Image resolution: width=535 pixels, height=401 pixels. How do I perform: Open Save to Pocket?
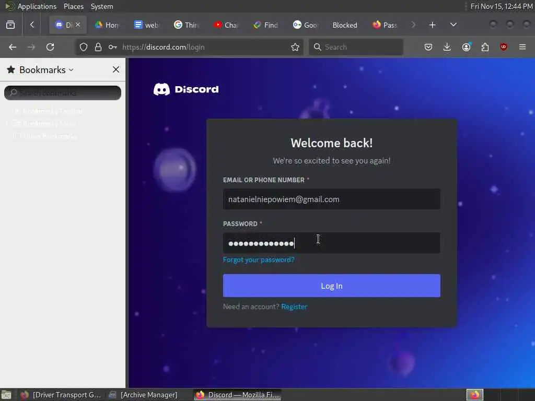pos(428,47)
